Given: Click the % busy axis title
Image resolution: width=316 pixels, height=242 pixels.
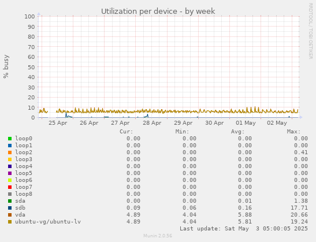Looking at the screenshot, I should coord(6,66).
